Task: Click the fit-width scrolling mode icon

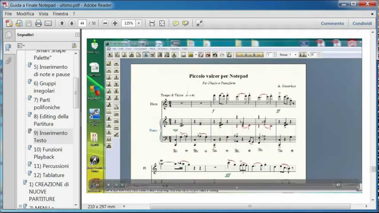Action: (x=152, y=23)
